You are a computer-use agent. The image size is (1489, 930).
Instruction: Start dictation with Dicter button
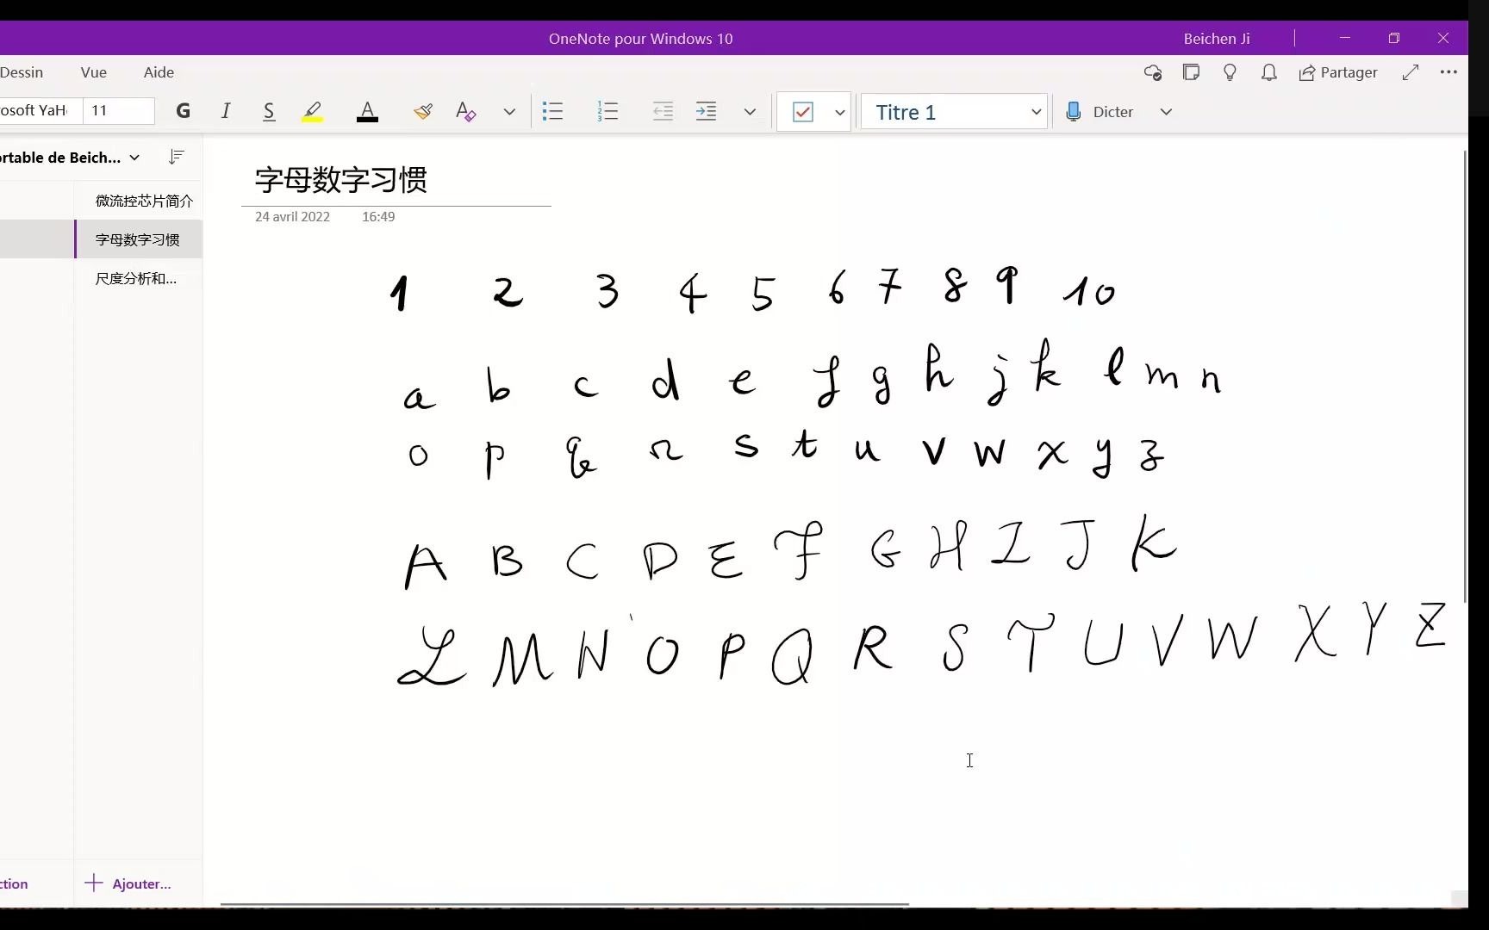click(x=1100, y=112)
